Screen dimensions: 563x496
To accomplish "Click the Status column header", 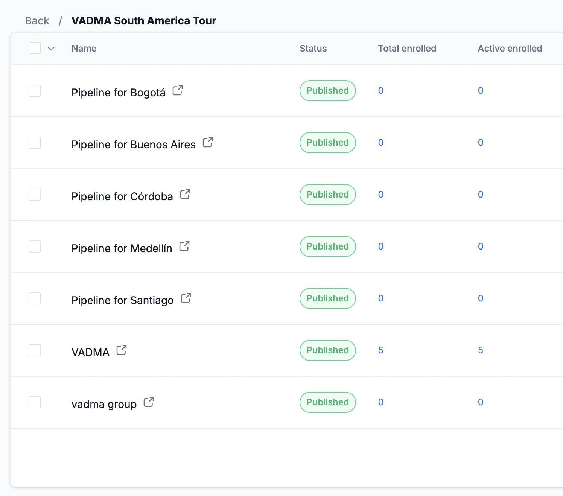I will [313, 49].
